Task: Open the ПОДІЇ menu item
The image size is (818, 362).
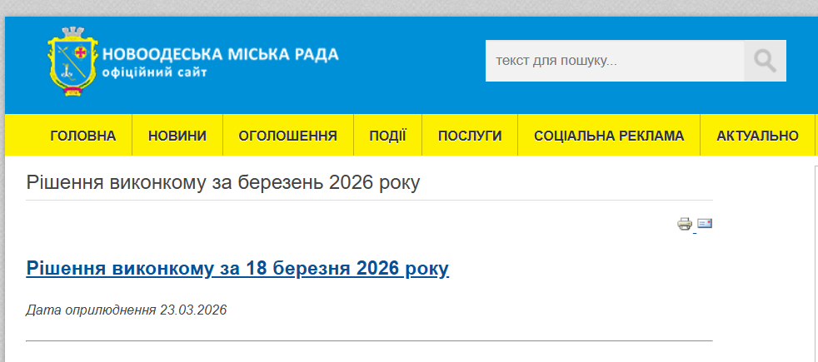Action: 387,136
